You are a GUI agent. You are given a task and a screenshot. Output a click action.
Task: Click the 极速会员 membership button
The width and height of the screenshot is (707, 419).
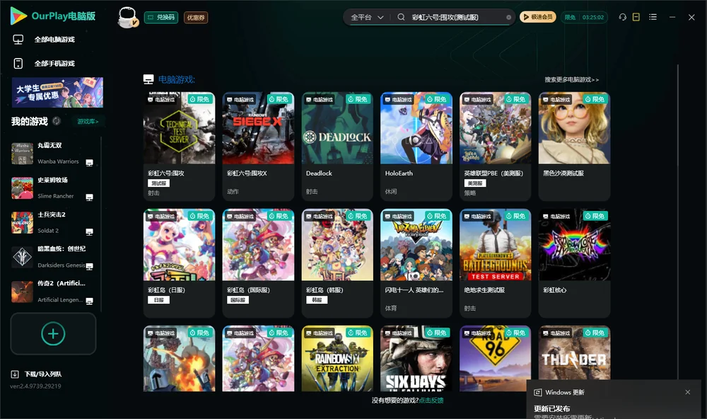(x=538, y=17)
